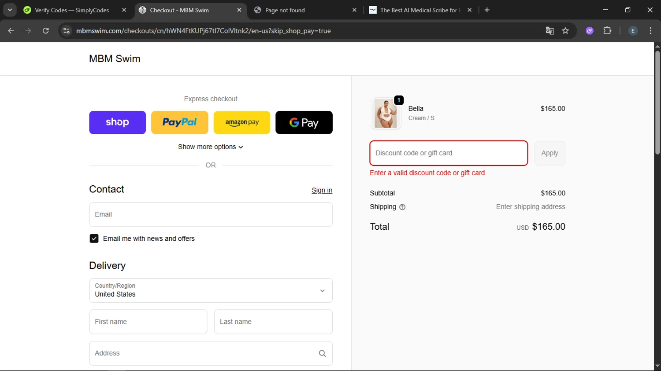Close the Verify Codes — SimplyCodes tab
661x371 pixels.
tap(124, 10)
